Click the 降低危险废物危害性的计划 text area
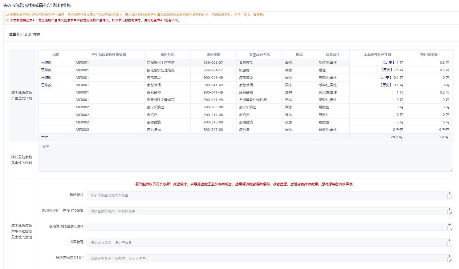This screenshot has width=459, height=269. [x=245, y=157]
